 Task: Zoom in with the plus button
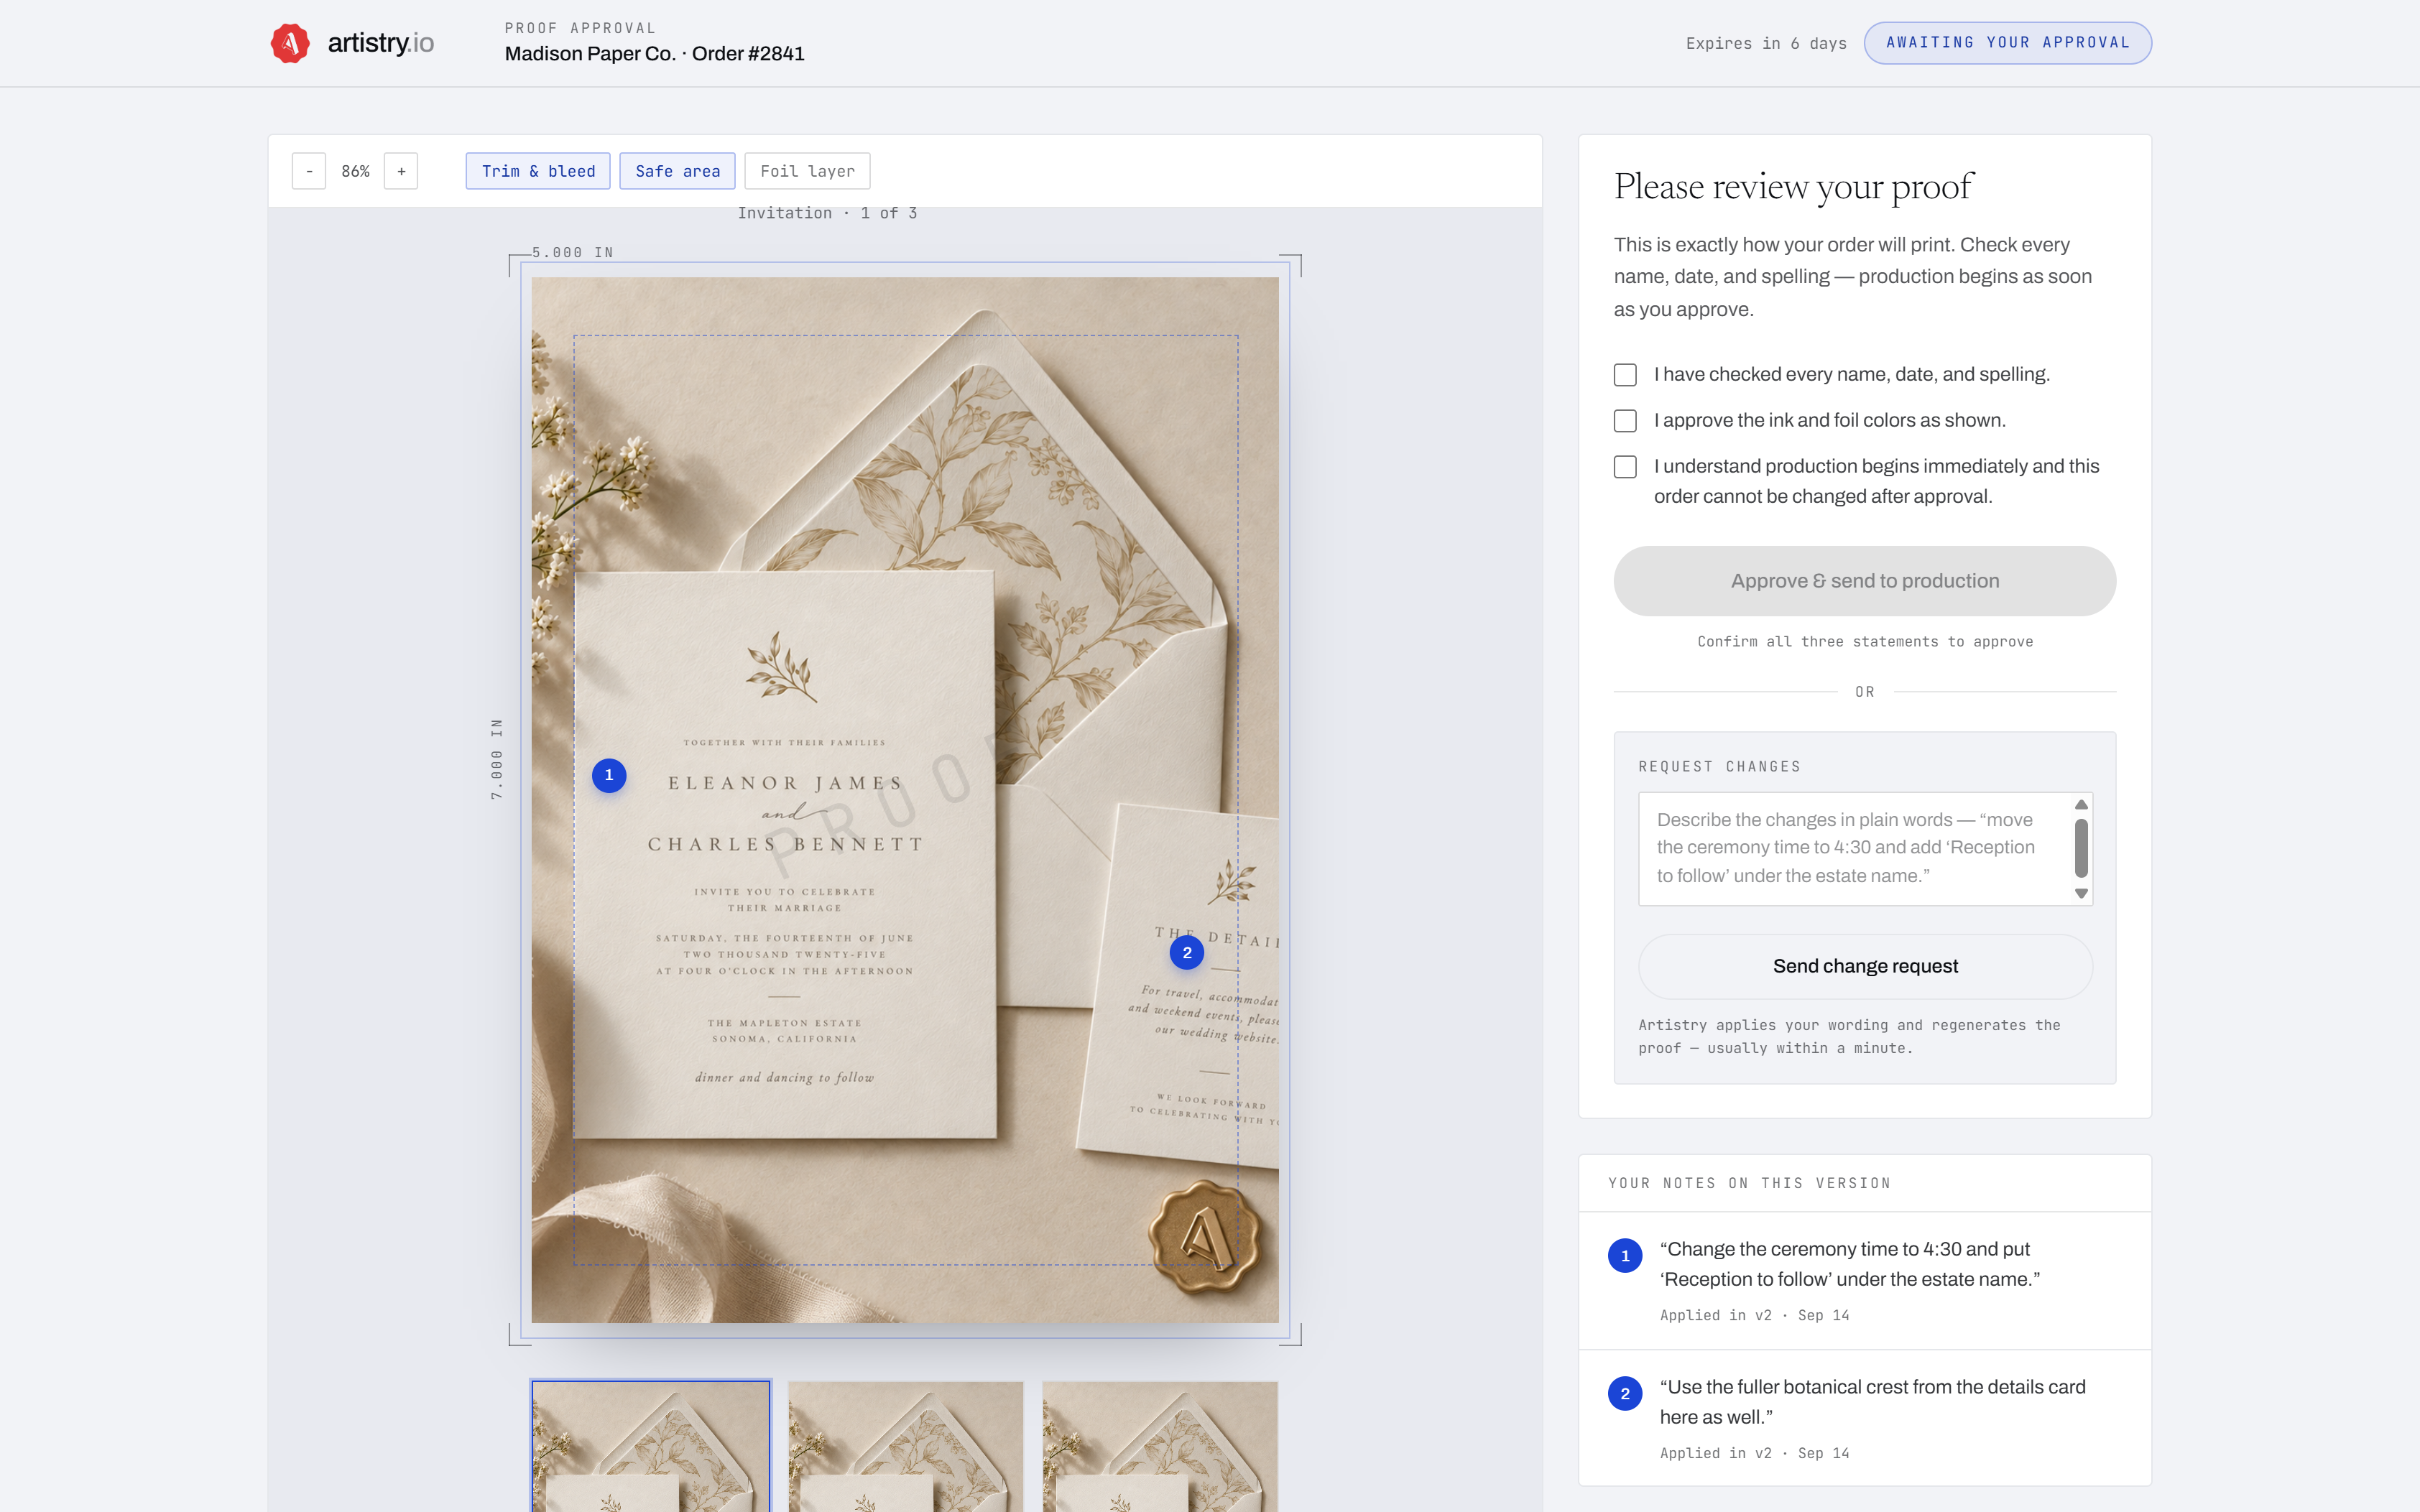pyautogui.click(x=401, y=171)
